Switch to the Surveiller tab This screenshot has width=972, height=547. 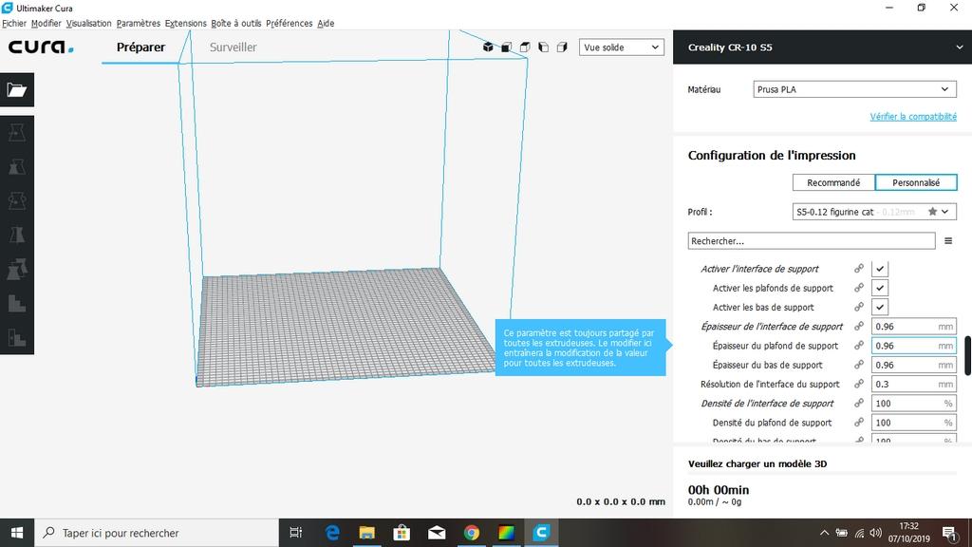click(x=234, y=47)
